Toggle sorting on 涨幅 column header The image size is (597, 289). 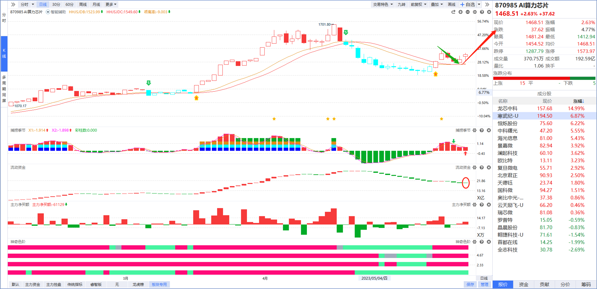[578, 101]
